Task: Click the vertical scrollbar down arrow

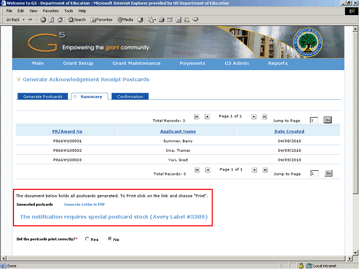Action: (x=355, y=253)
